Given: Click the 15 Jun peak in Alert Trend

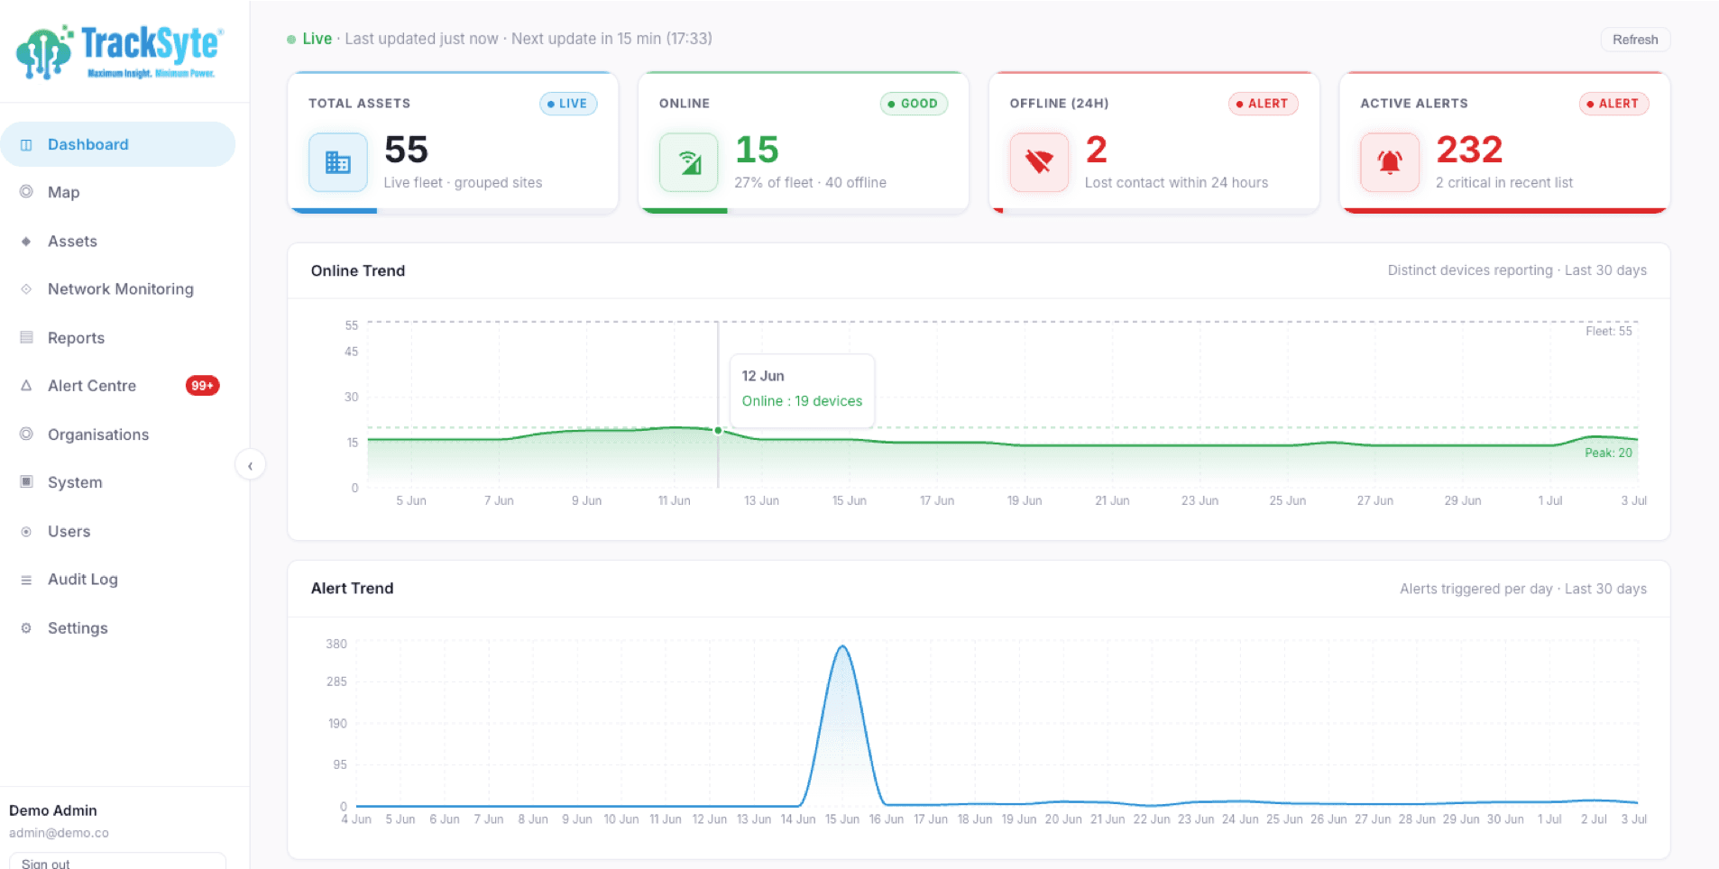Looking at the screenshot, I should 842,646.
